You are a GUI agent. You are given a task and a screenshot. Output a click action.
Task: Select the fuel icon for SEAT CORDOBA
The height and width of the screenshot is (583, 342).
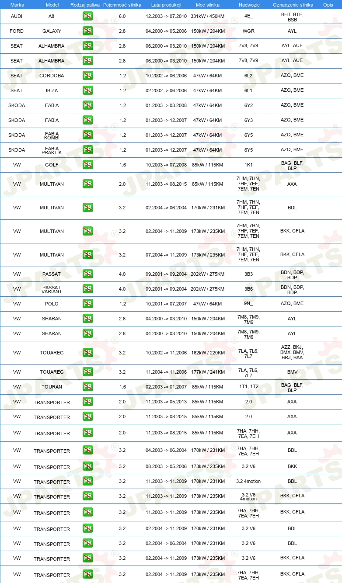[87, 76]
